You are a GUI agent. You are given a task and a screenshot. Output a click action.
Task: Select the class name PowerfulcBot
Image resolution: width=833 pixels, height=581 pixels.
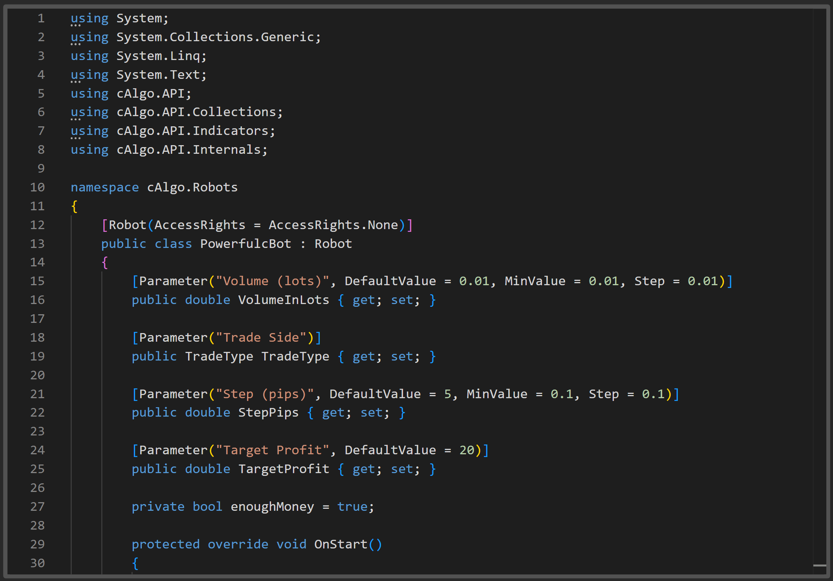pyautogui.click(x=245, y=244)
